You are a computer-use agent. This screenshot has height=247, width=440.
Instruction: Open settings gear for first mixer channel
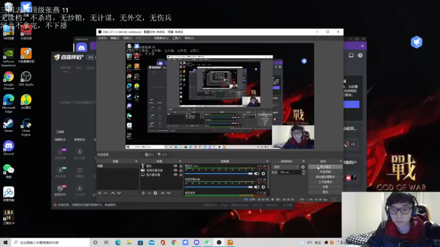263,173
